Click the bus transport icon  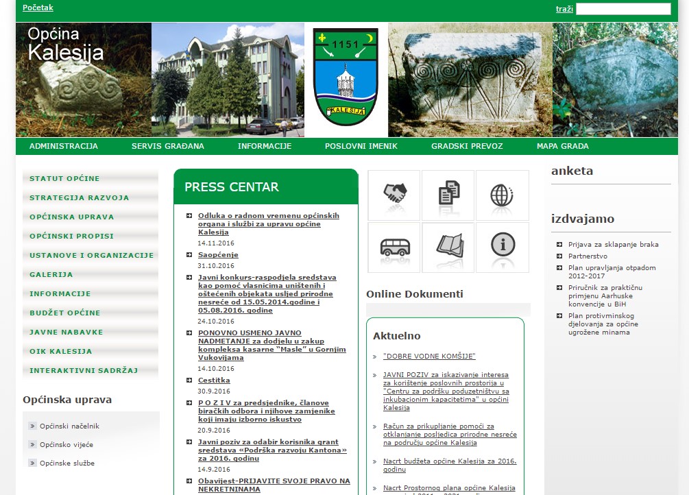[394, 247]
